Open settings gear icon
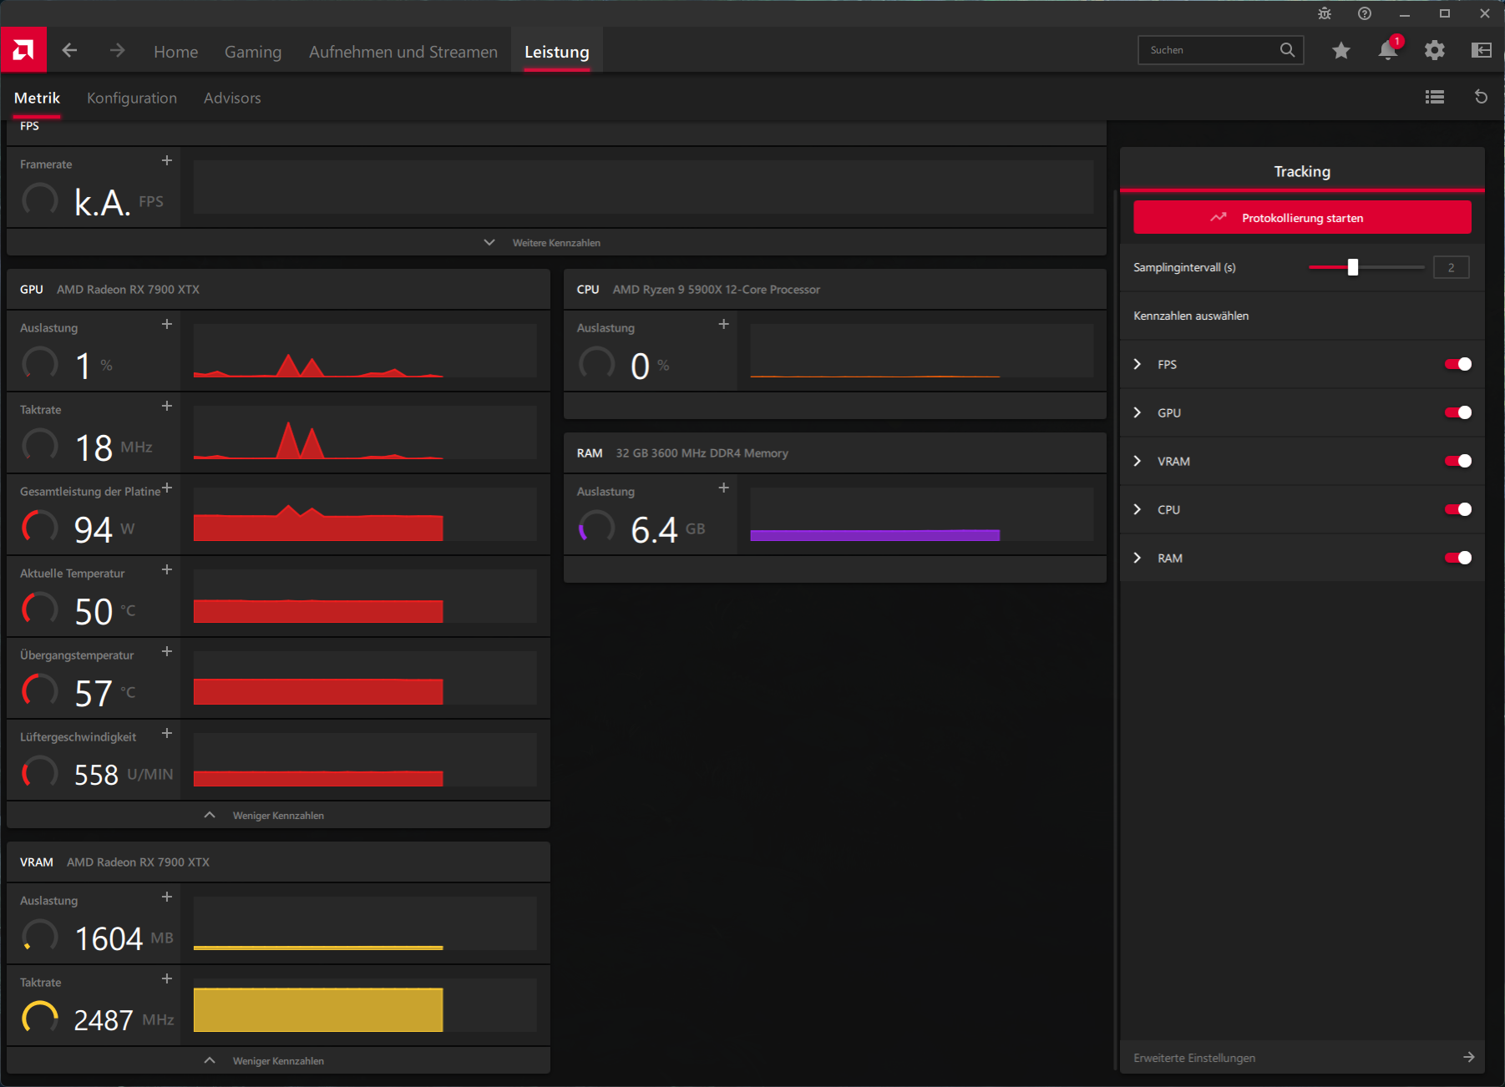This screenshot has width=1505, height=1087. click(1435, 50)
